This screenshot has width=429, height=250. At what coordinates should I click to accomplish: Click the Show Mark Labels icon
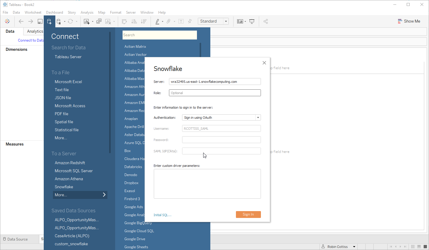point(181,21)
